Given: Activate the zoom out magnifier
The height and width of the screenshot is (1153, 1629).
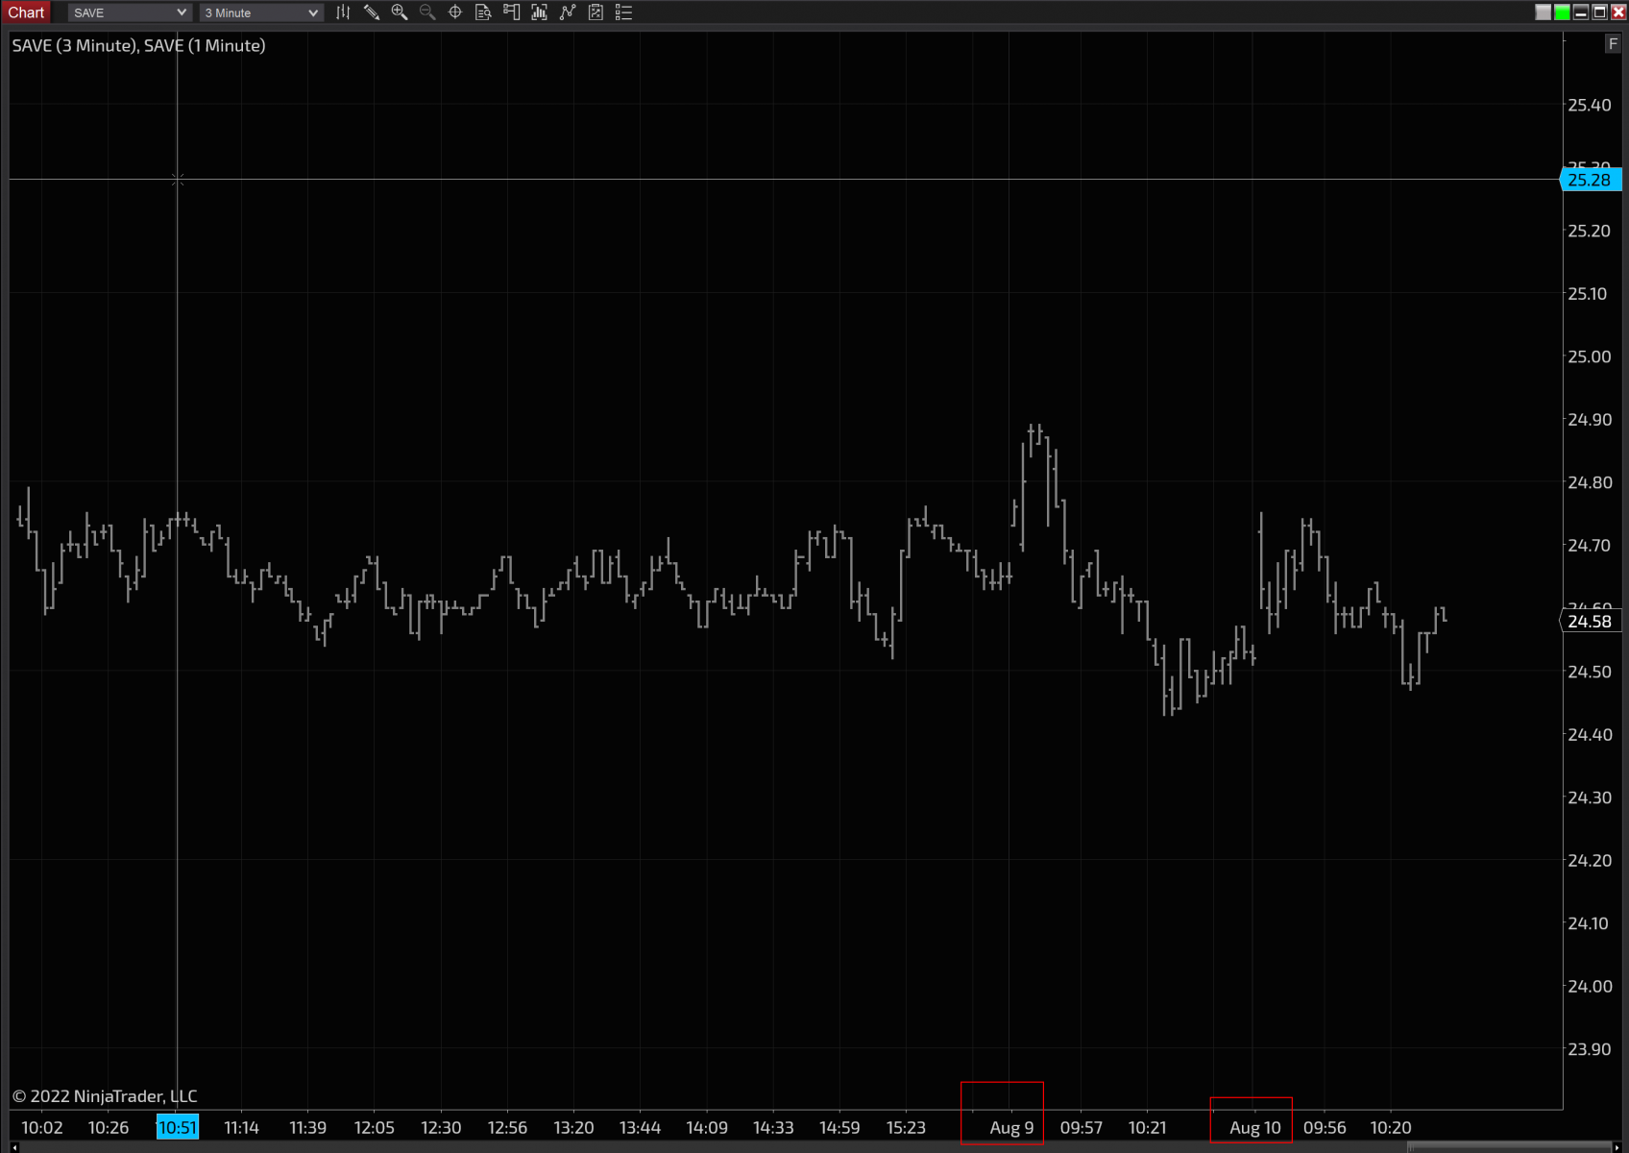Looking at the screenshot, I should [x=427, y=12].
